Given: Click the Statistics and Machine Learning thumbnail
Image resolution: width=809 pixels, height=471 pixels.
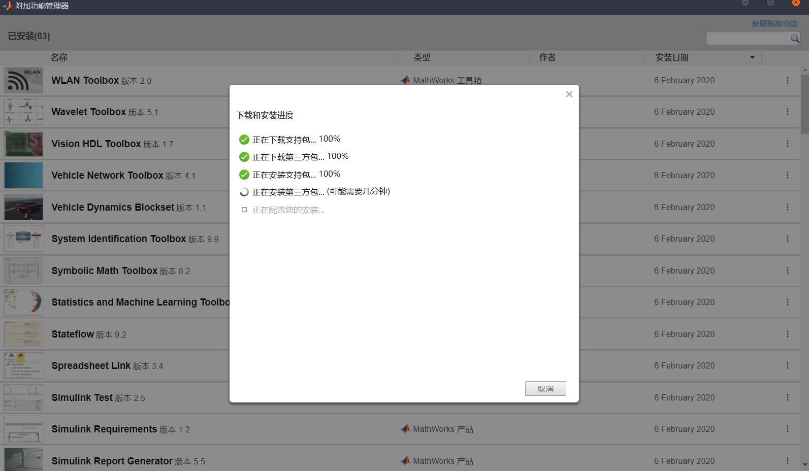Looking at the screenshot, I should [23, 302].
